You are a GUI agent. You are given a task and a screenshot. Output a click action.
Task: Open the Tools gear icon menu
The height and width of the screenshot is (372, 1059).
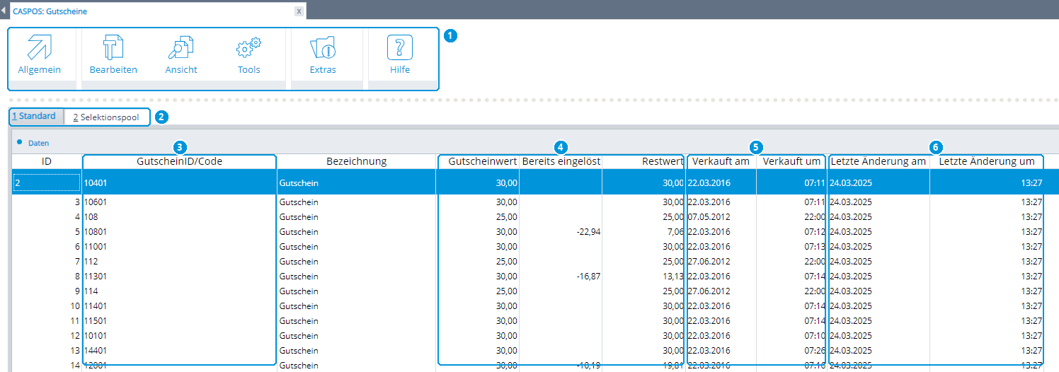249,56
